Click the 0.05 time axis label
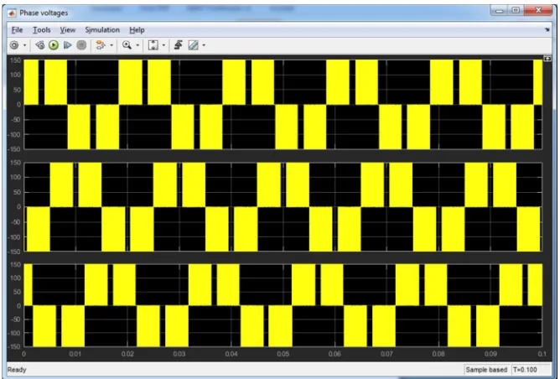The height and width of the screenshot is (379, 560). (x=283, y=354)
